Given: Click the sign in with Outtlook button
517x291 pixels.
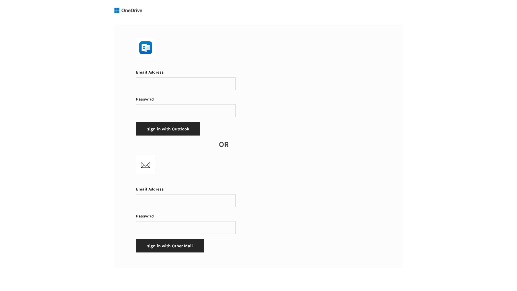Looking at the screenshot, I should click(x=168, y=129).
